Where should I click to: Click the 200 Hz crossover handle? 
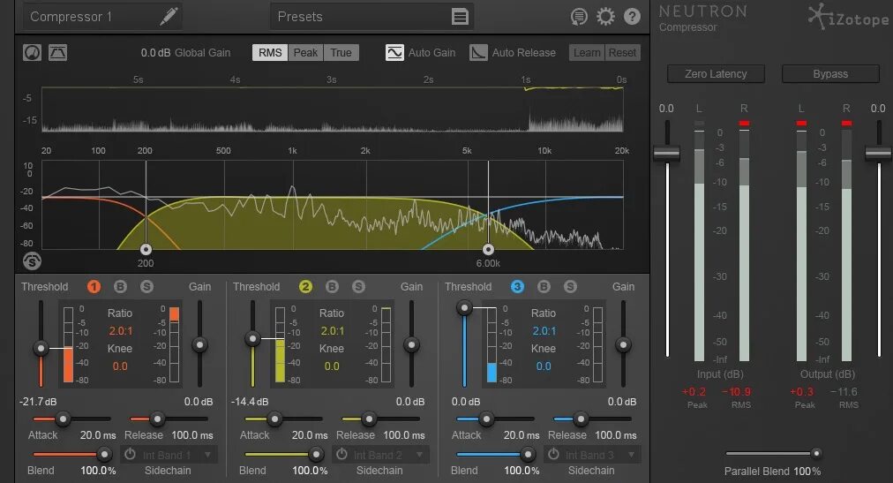[x=146, y=250]
